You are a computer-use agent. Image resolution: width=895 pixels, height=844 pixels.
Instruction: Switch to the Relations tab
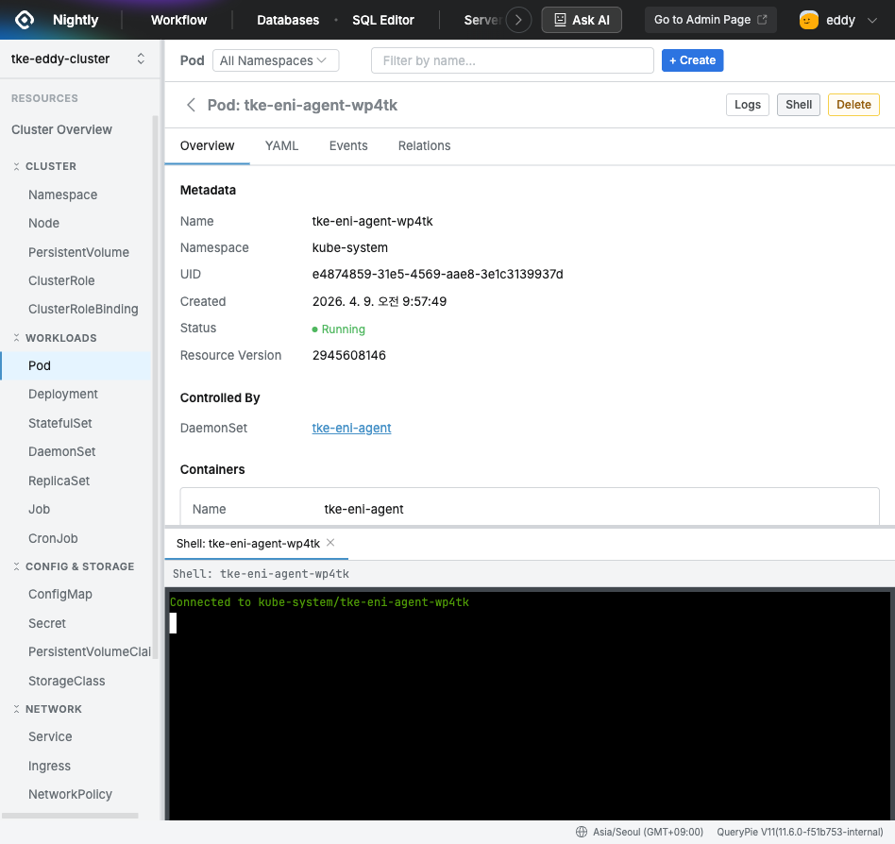point(424,146)
